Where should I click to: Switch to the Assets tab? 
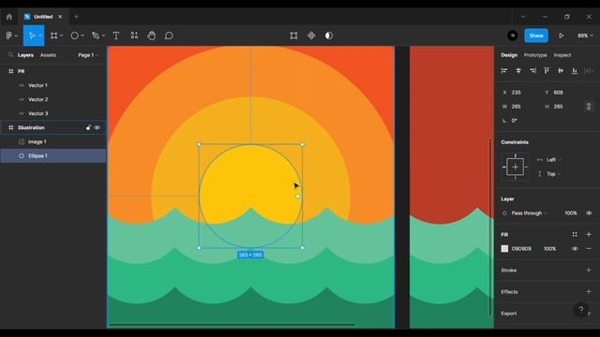[48, 55]
